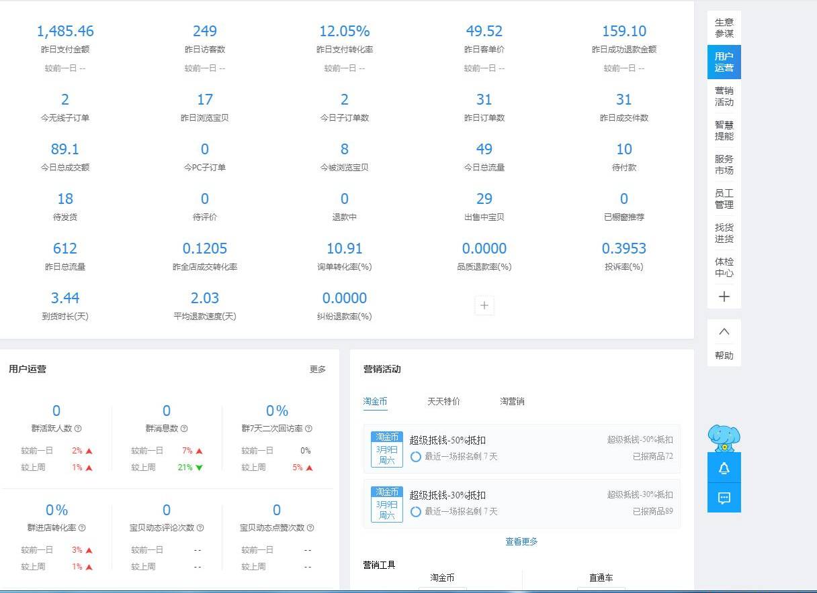Image resolution: width=817 pixels, height=593 pixels.
Task: Click the 今日总成交额 metric
Action: click(65, 157)
